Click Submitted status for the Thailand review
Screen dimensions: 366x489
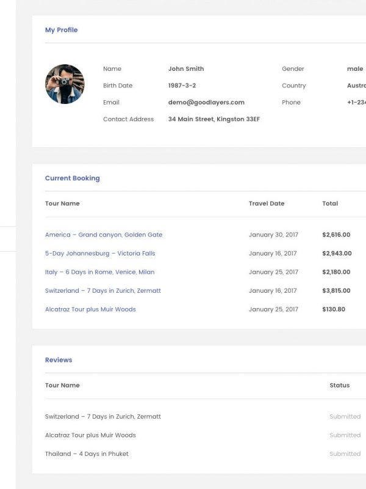tap(345, 454)
